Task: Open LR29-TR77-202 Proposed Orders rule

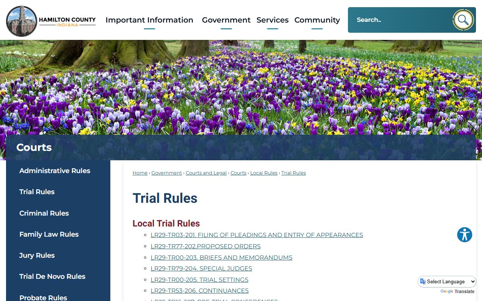Action: (206, 246)
